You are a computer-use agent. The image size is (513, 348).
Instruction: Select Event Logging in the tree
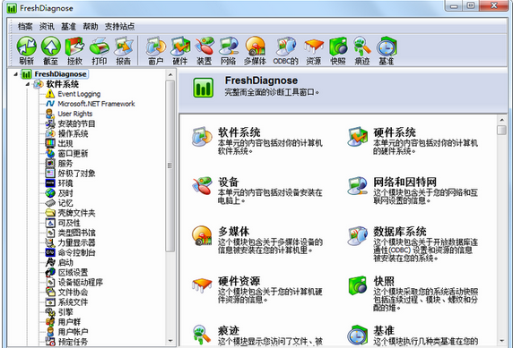(79, 94)
